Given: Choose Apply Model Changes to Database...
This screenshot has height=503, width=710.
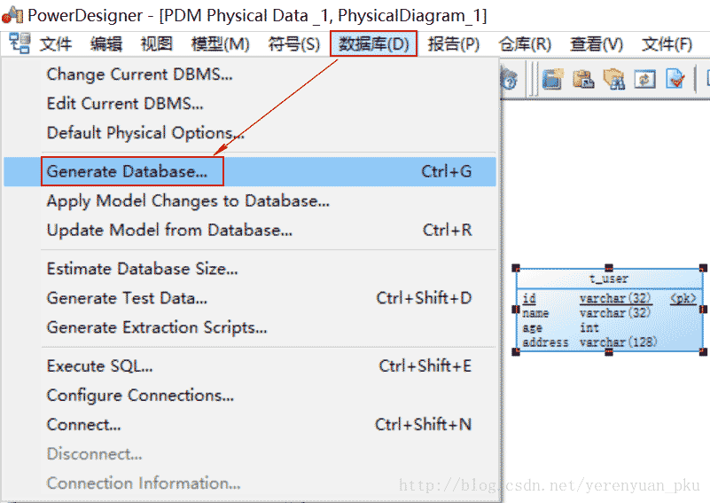Looking at the screenshot, I should coord(250,200).
